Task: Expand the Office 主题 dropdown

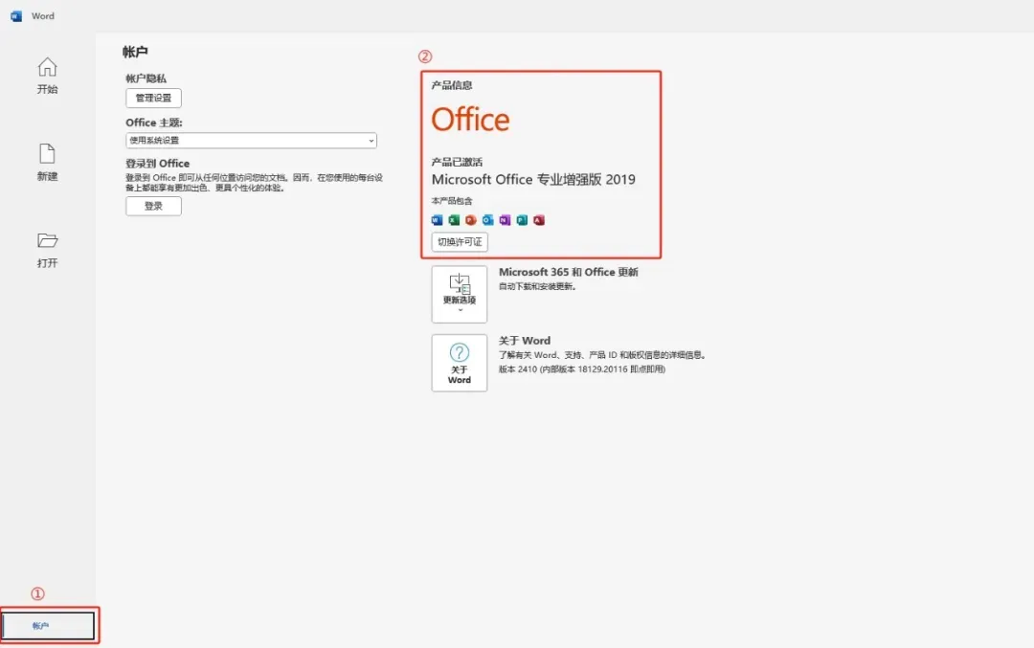Action: coord(251,141)
